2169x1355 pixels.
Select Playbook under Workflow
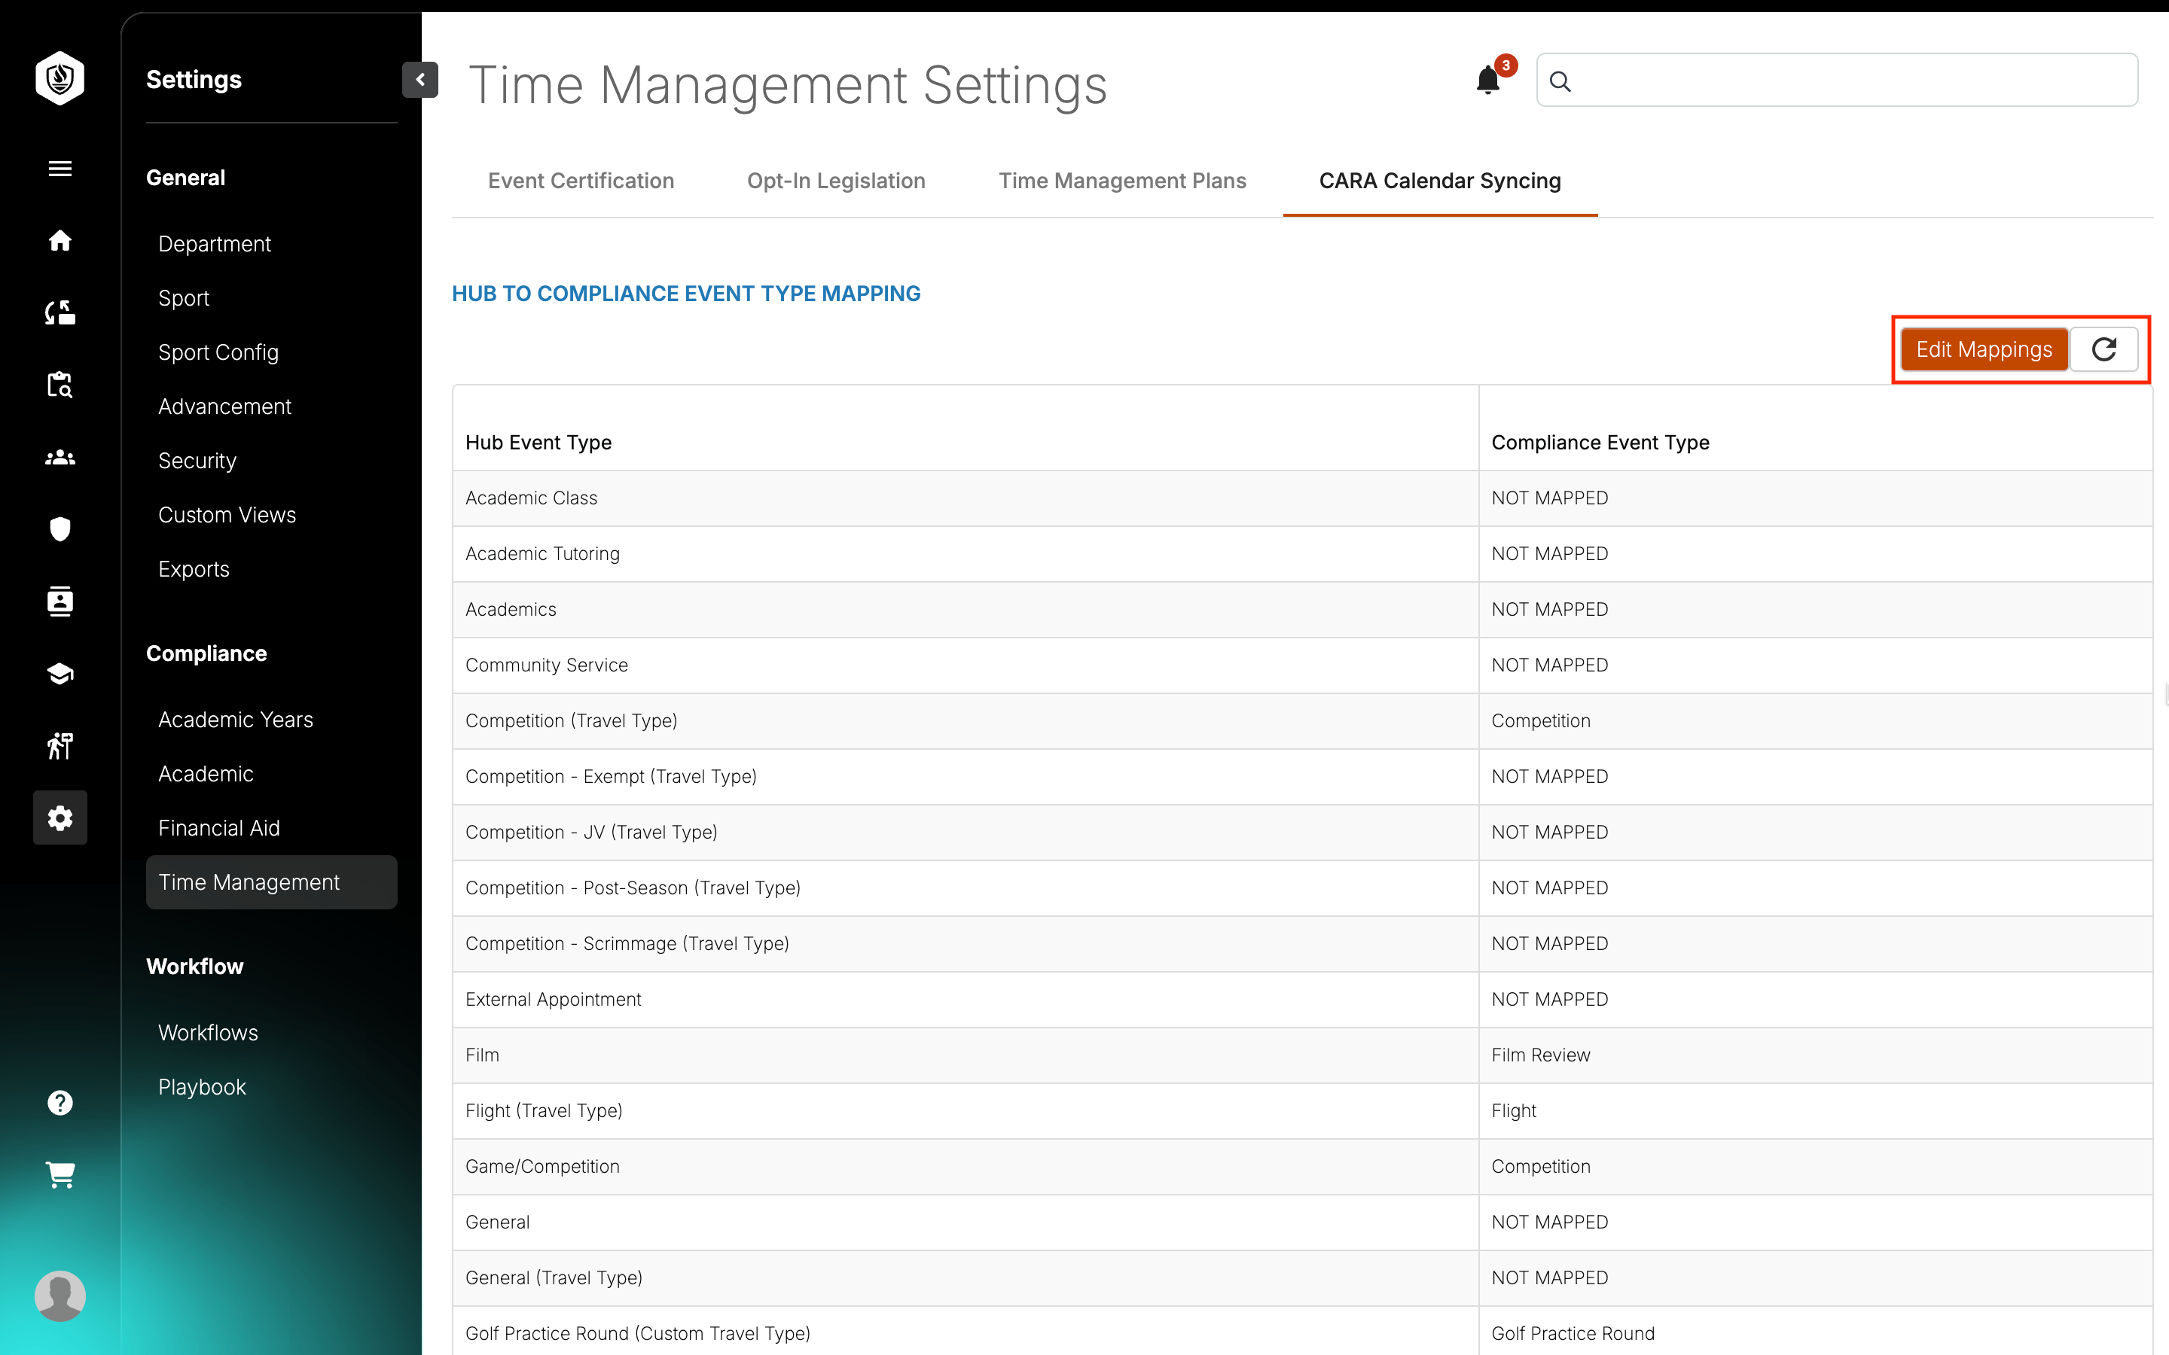[202, 1086]
